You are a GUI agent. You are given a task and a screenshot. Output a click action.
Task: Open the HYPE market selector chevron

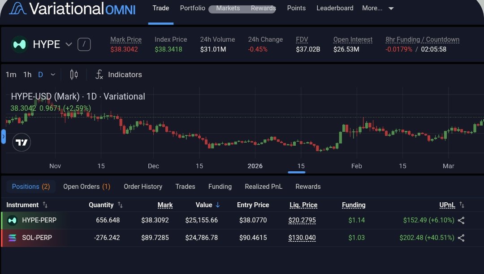pyautogui.click(x=69, y=44)
